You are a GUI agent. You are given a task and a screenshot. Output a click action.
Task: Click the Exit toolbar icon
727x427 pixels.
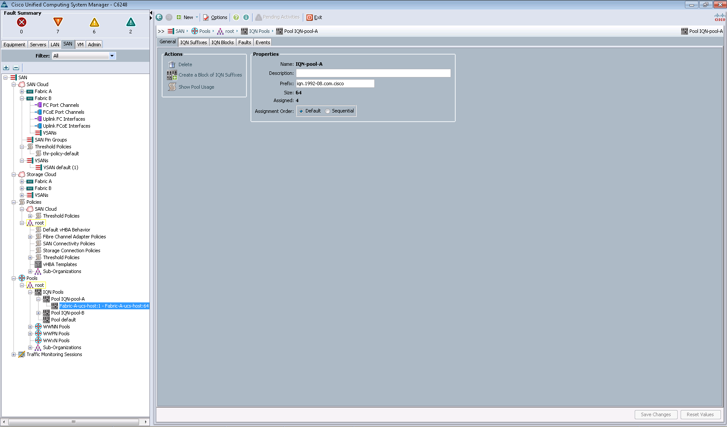pyautogui.click(x=309, y=17)
